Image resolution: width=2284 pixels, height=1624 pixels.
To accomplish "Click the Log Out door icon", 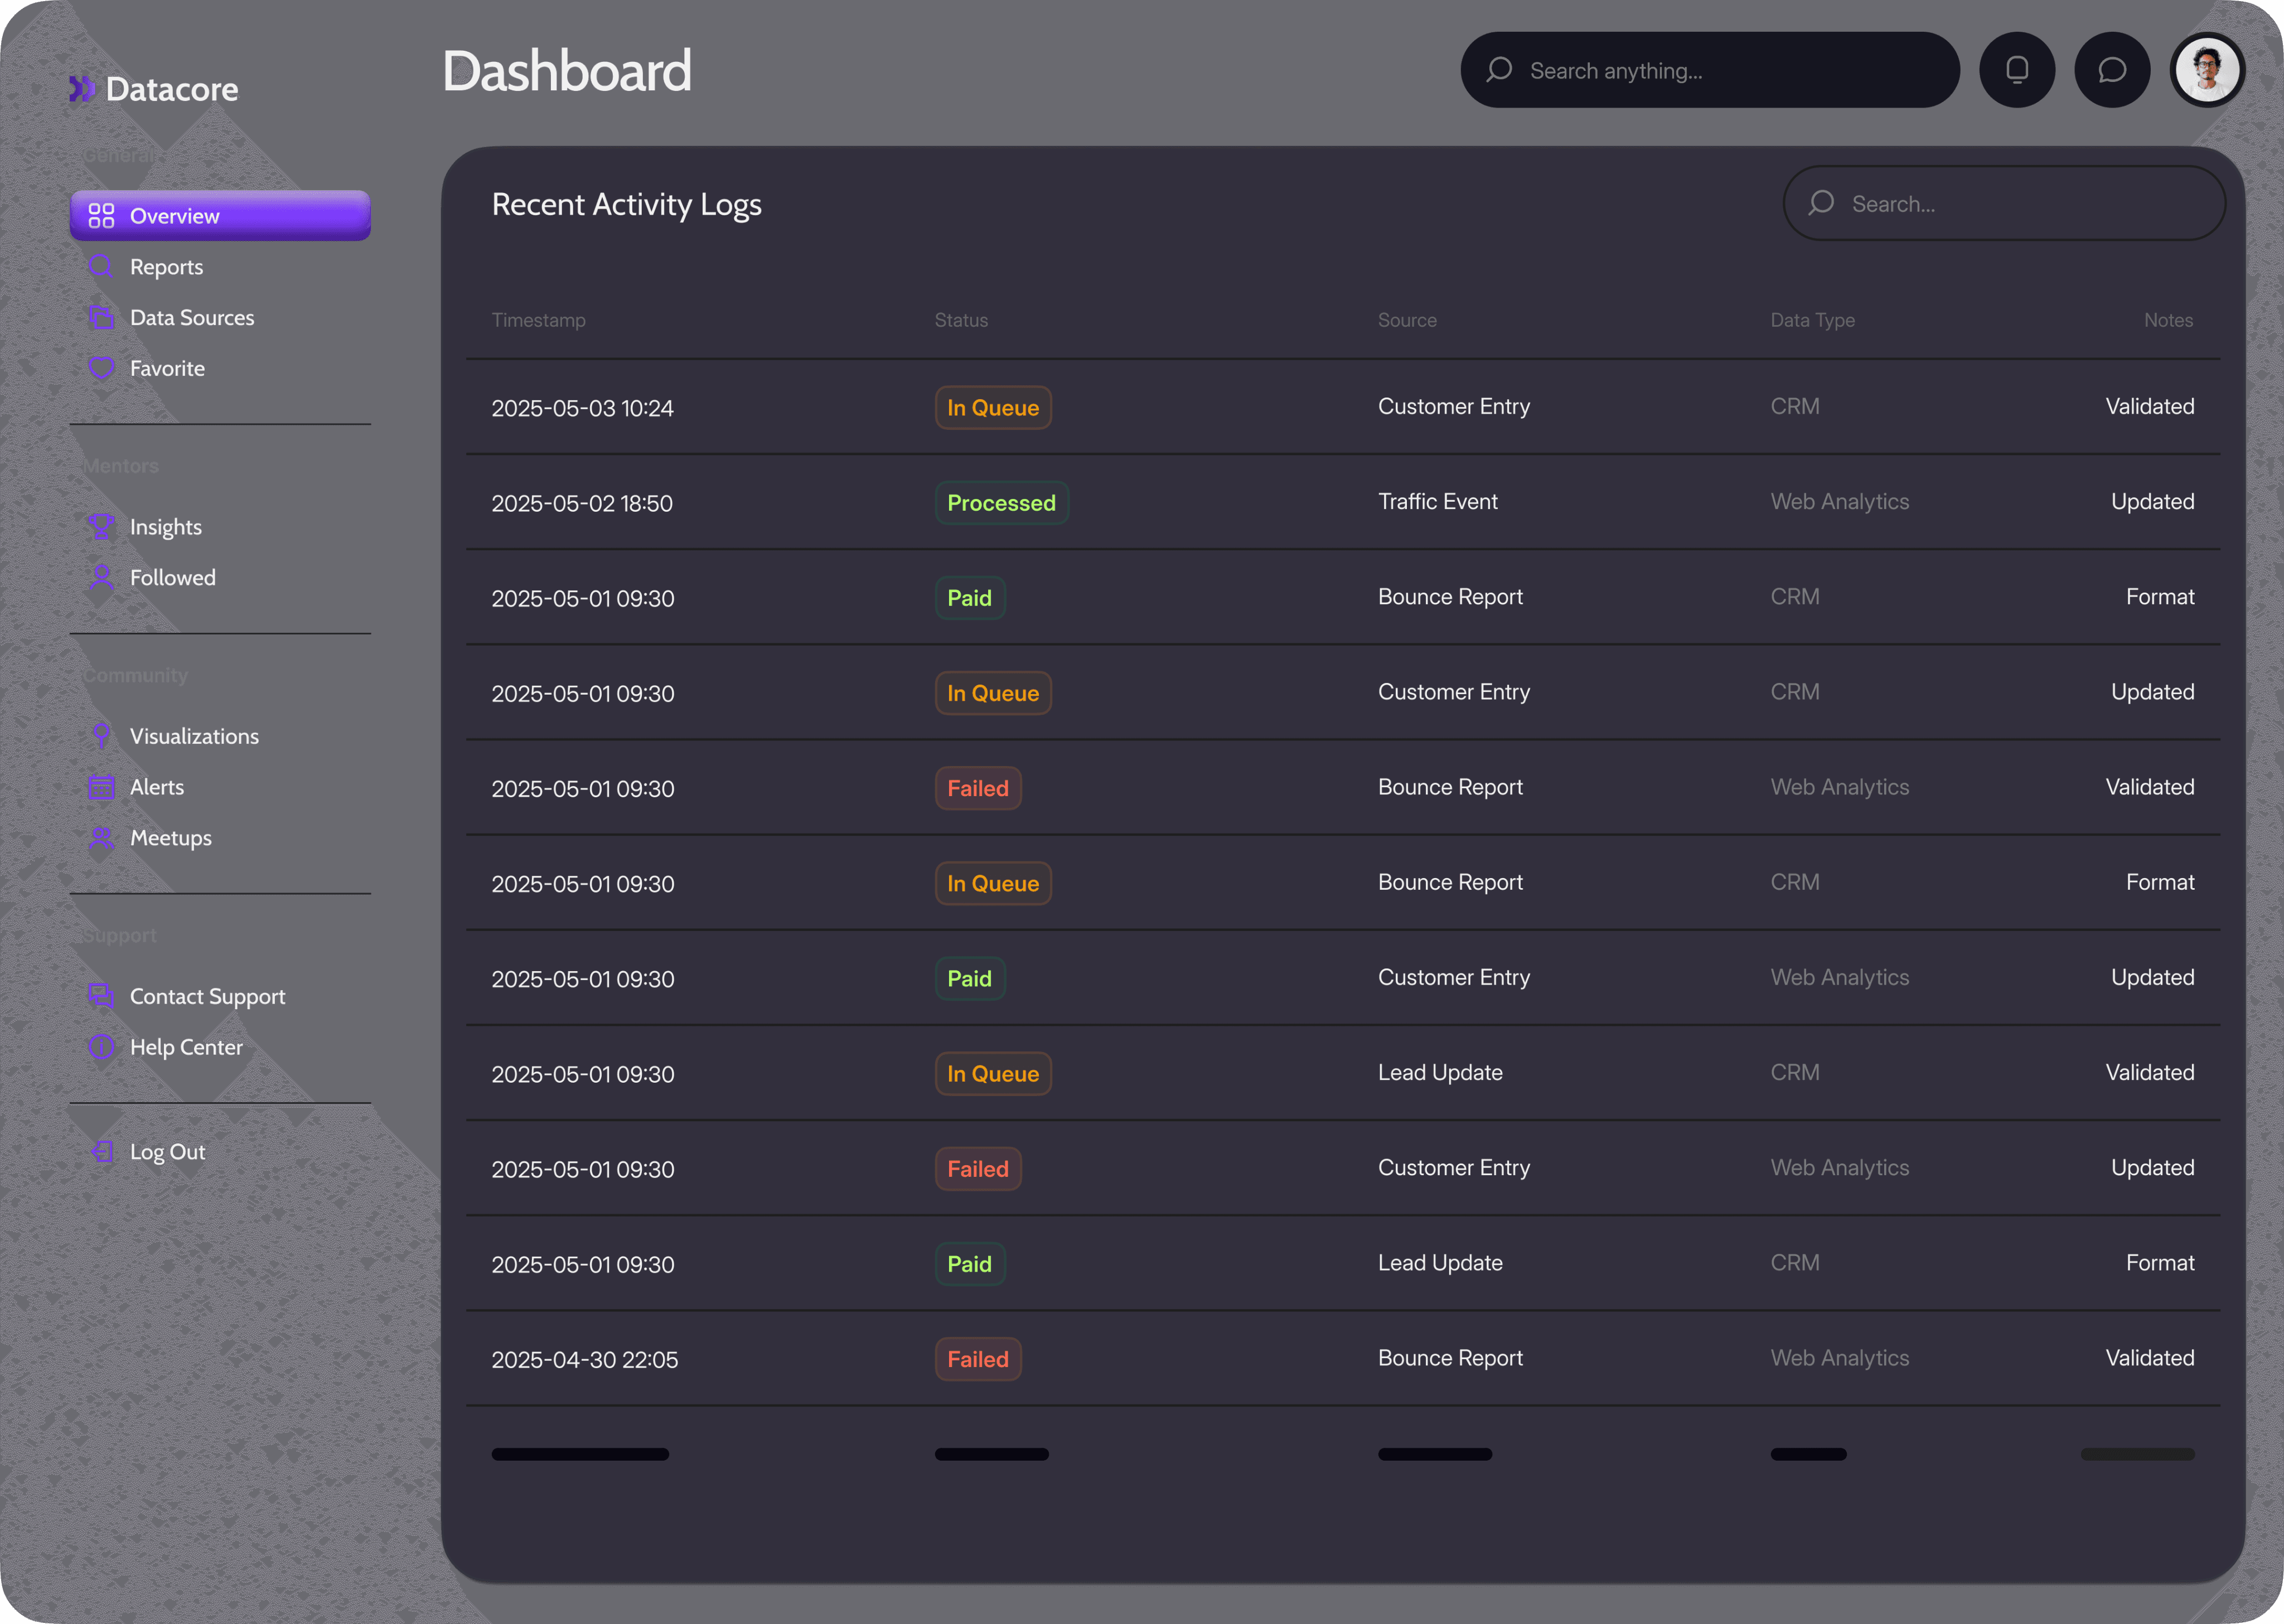I will coord(101,1152).
